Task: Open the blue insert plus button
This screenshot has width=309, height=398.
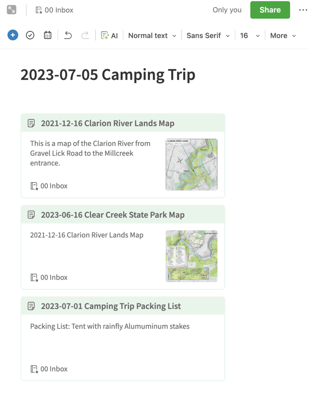Action: tap(13, 35)
